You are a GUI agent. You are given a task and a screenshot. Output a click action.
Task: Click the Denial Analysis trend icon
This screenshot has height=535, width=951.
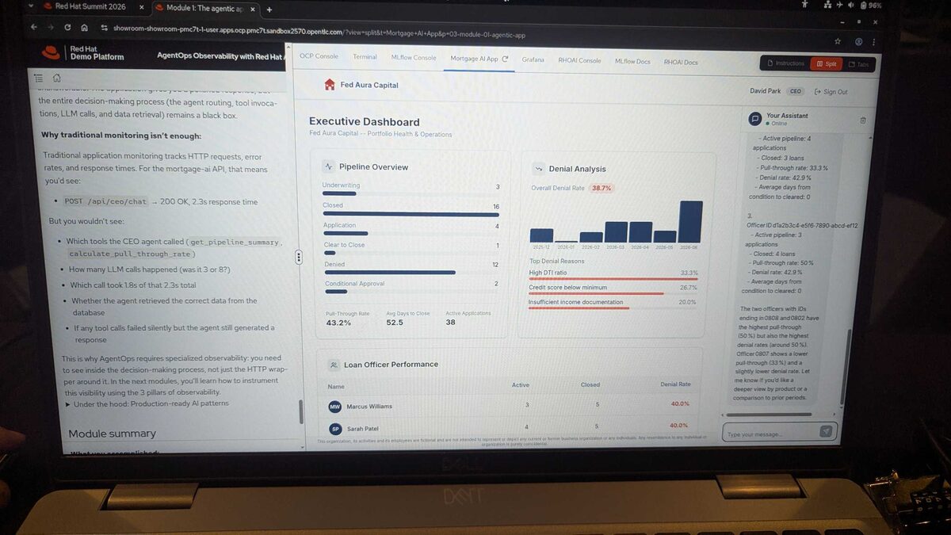(538, 168)
